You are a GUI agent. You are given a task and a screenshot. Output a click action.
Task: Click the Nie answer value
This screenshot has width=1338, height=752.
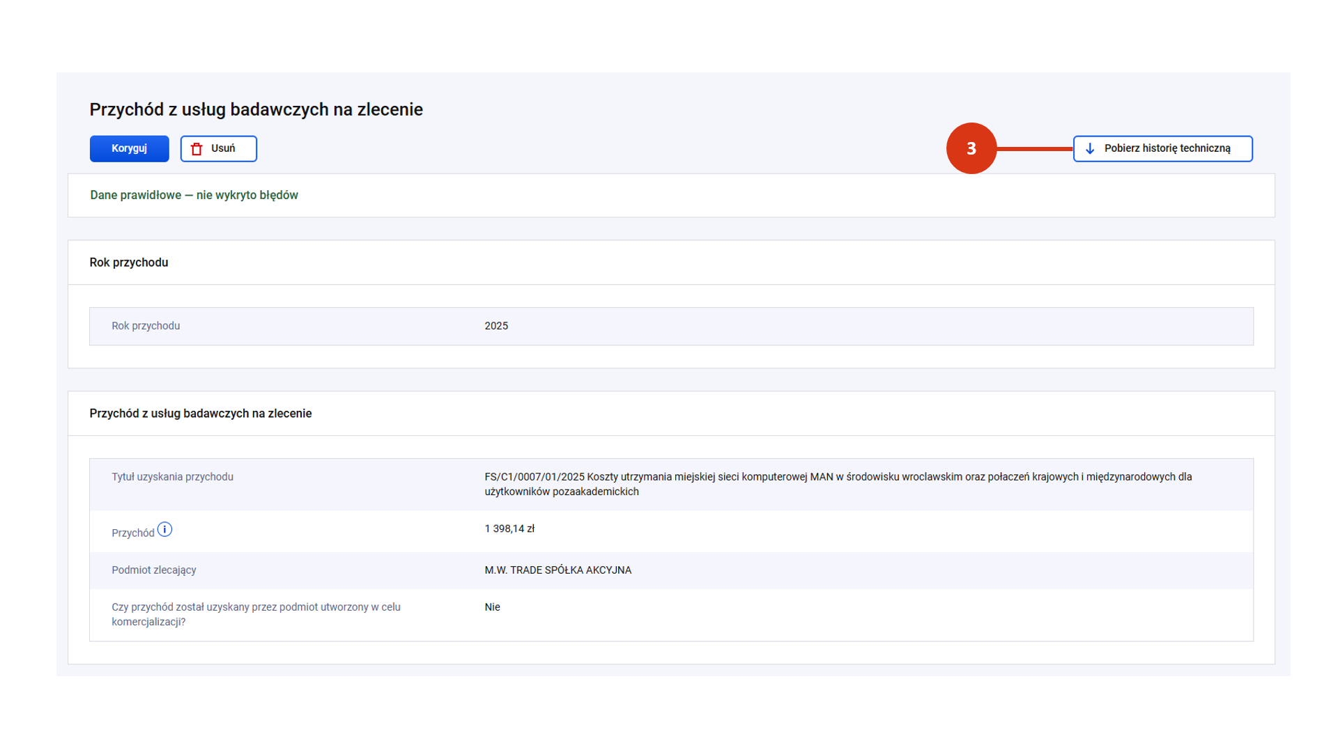pyautogui.click(x=492, y=607)
